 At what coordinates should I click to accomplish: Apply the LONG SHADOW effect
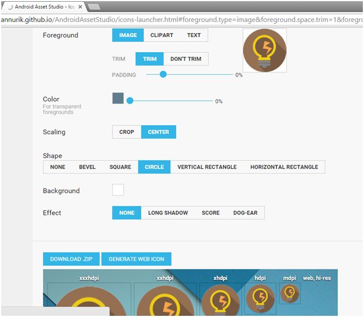[x=168, y=213]
